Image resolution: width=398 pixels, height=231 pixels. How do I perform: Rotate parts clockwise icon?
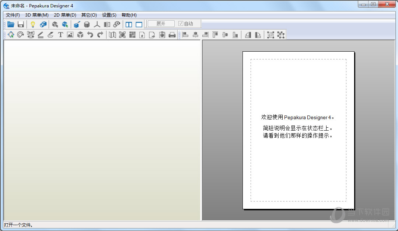click(x=258, y=35)
